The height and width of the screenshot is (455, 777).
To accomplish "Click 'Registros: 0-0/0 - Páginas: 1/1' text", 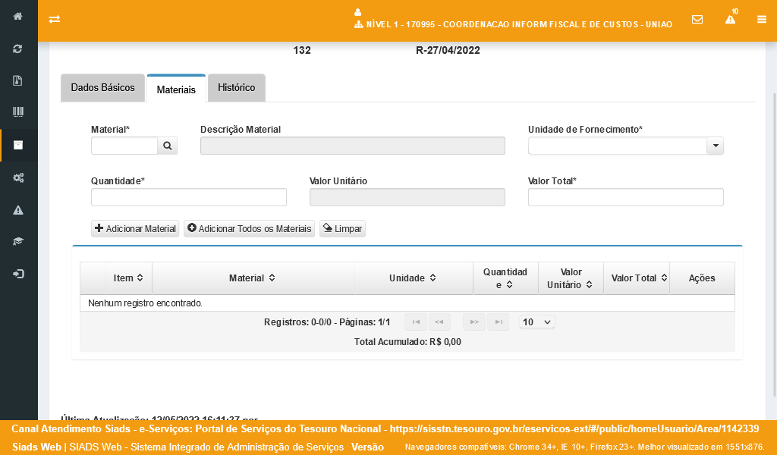I will [327, 322].
